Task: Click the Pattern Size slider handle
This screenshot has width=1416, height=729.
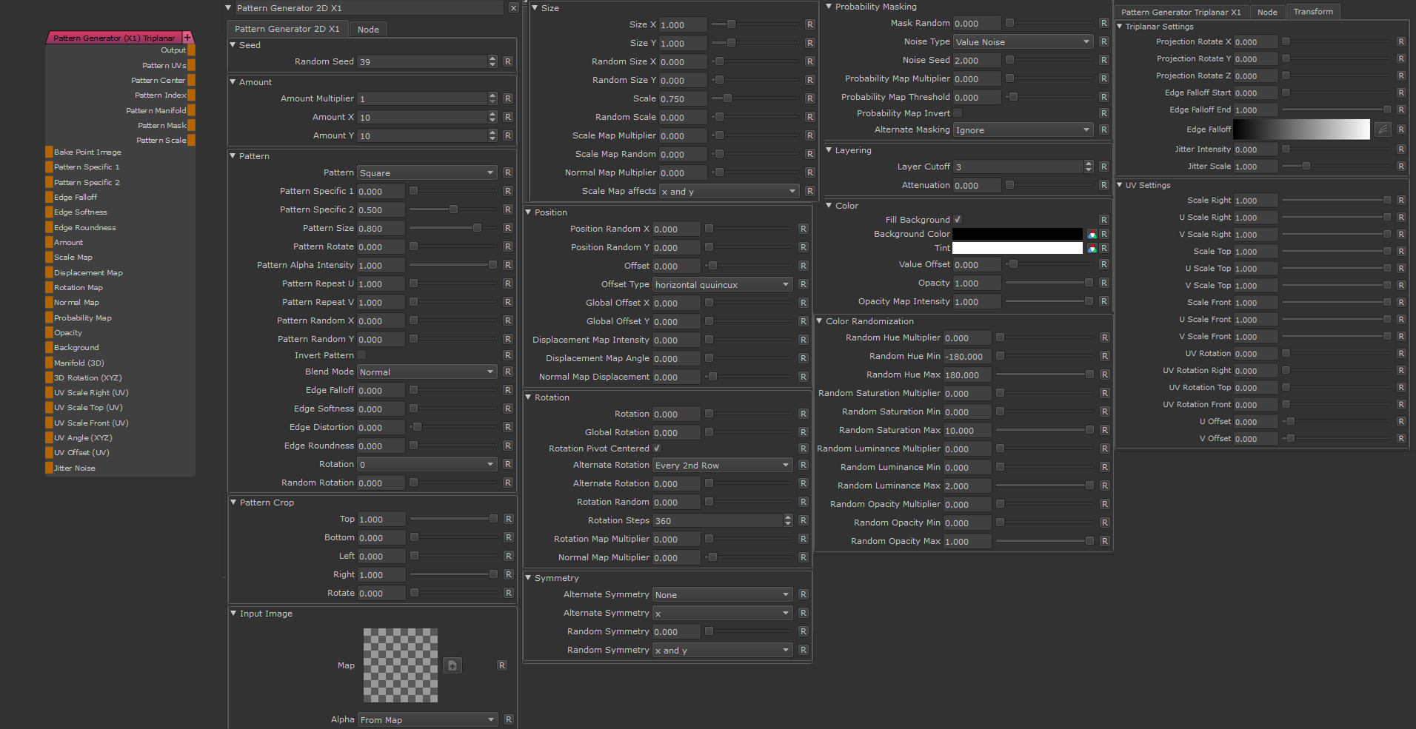Action: click(x=477, y=228)
